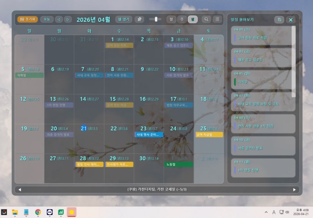The image size is (313, 218).
Task: Adjust the transparency slider handle
Action: coord(156,19)
